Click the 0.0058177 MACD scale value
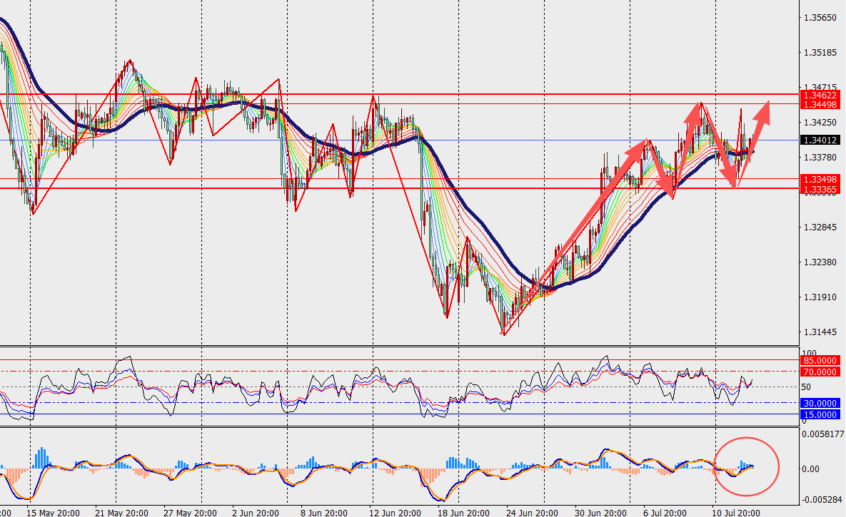This screenshot has width=846, height=517. tap(823, 434)
